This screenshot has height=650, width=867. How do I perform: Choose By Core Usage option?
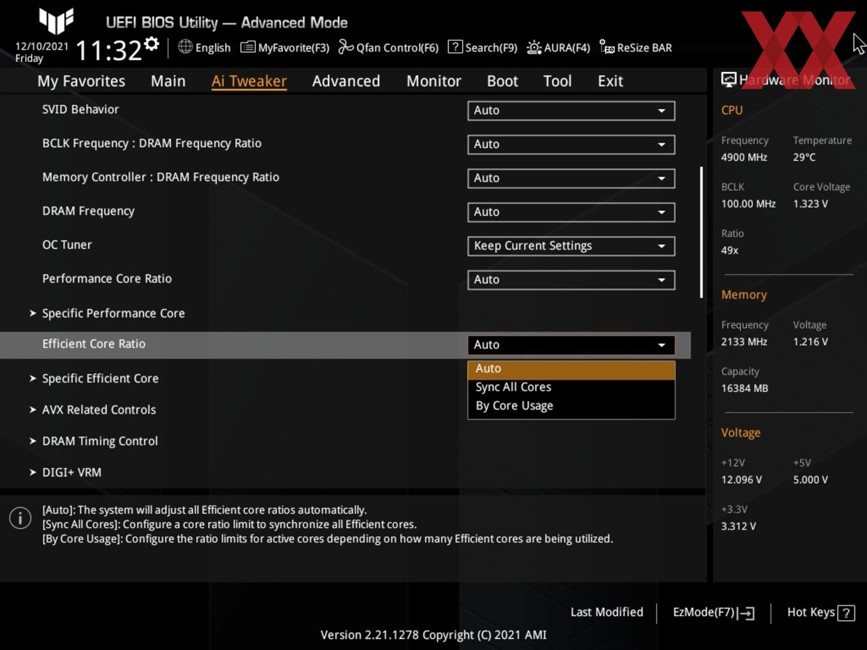[x=571, y=406]
